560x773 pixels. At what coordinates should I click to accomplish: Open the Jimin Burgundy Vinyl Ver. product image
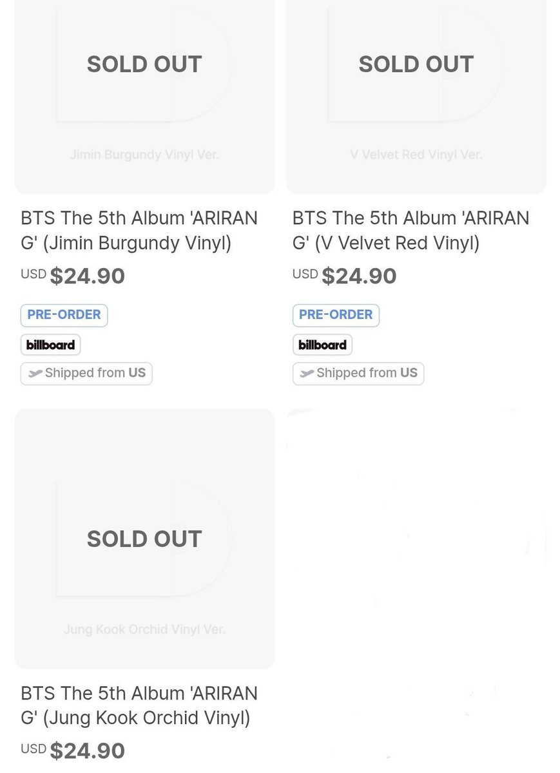point(144,97)
